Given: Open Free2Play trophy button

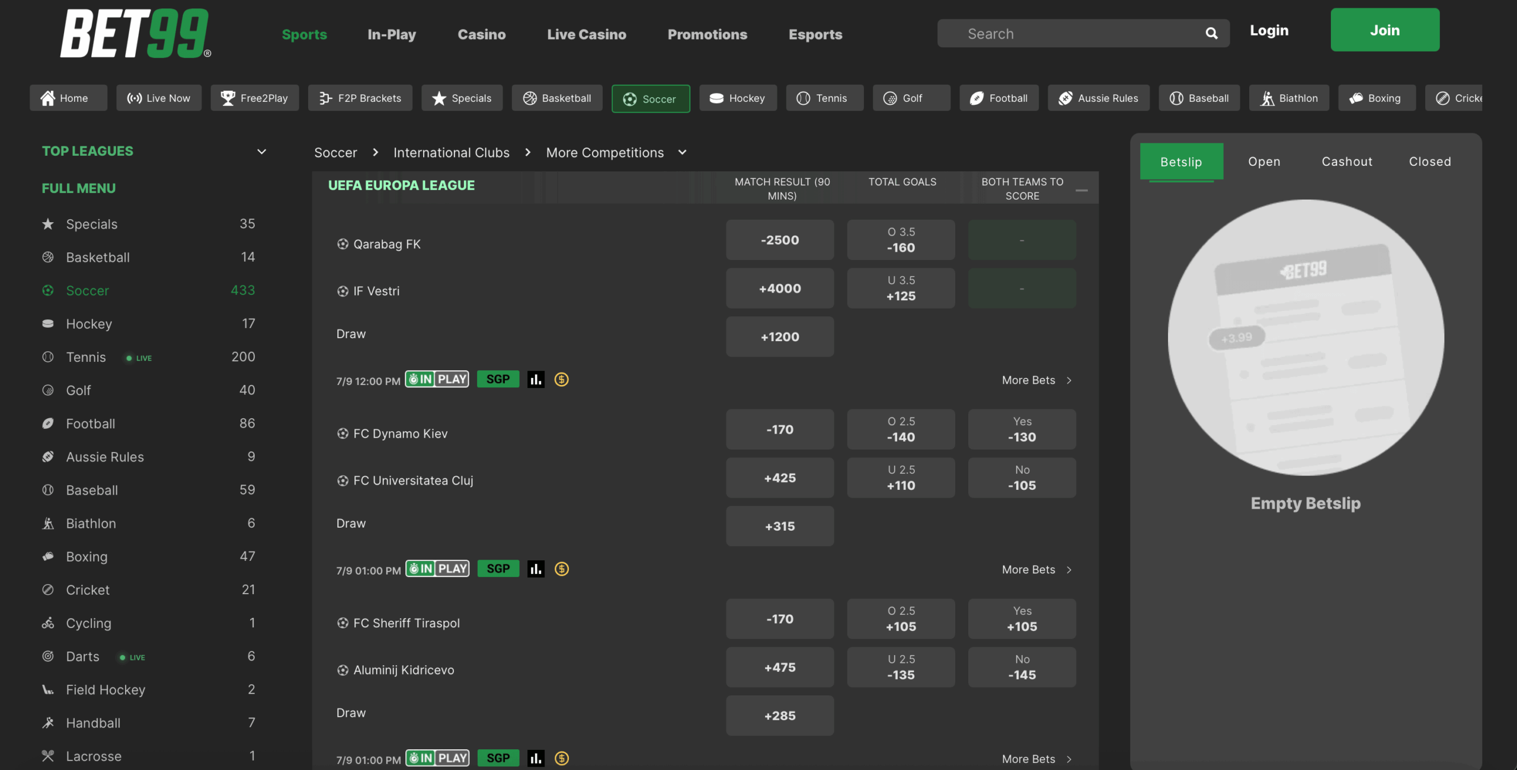Looking at the screenshot, I should pos(255,98).
